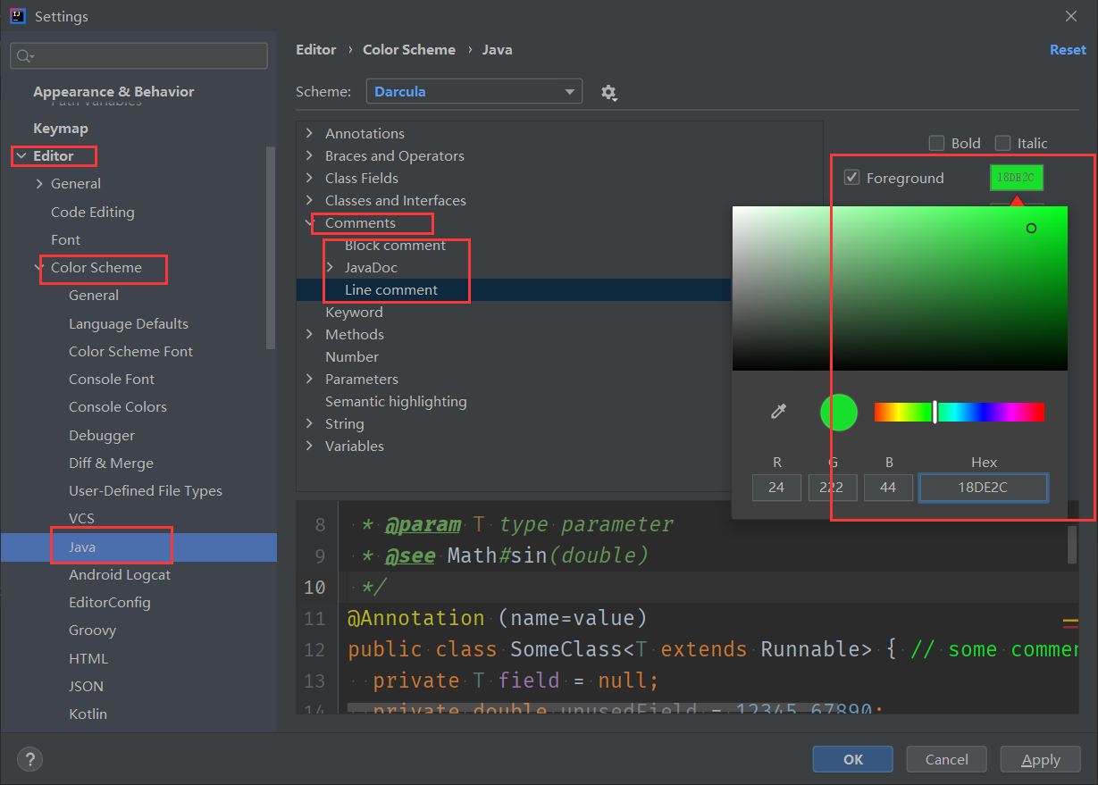Expand the JavaDoc node
This screenshot has width=1098, height=785.
tap(330, 267)
